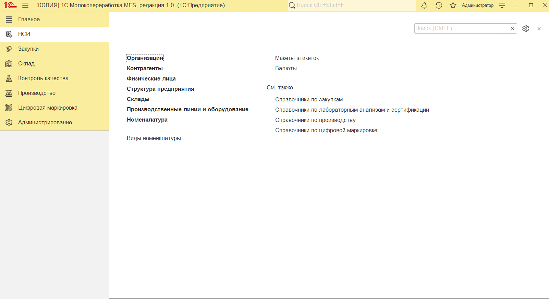Focus the Поиск (Ctrl+F) field
This screenshot has height=299, width=549.
click(461, 28)
